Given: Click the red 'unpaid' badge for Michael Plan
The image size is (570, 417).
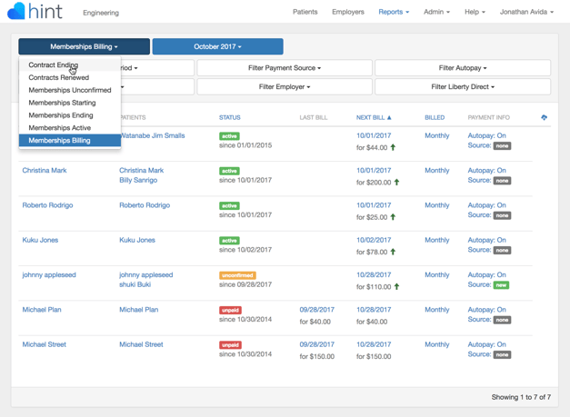Looking at the screenshot, I should coord(230,310).
